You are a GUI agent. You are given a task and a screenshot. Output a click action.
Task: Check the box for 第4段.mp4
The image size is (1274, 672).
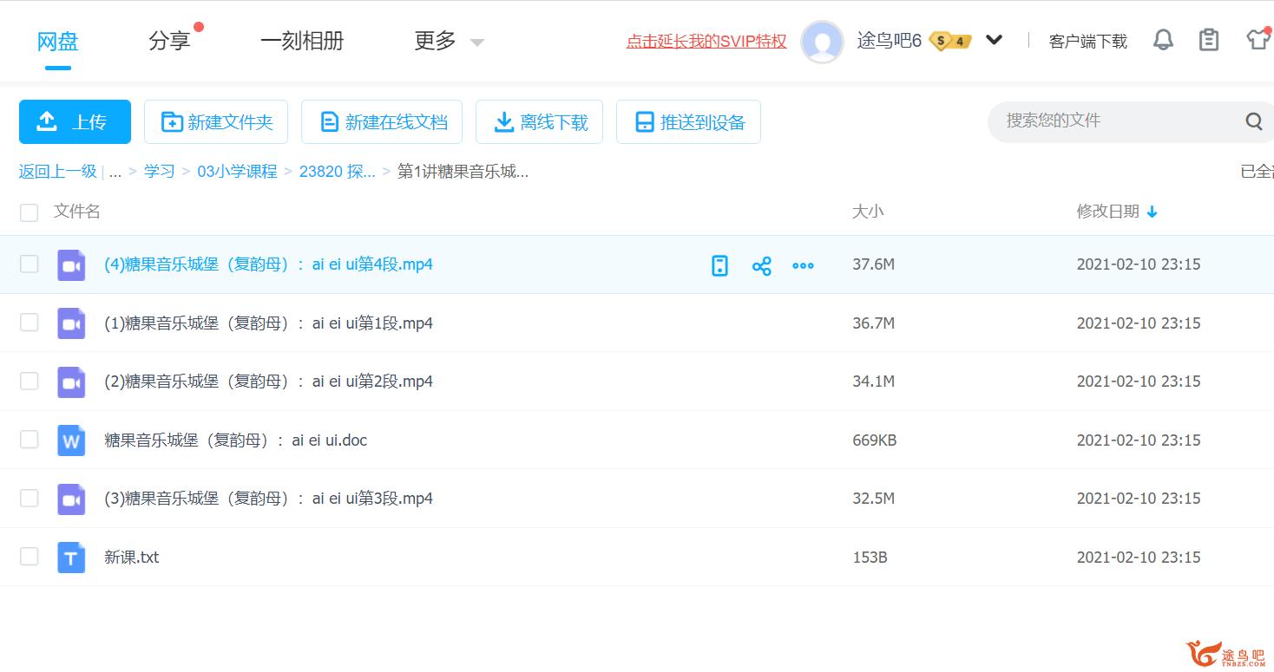[x=30, y=264]
